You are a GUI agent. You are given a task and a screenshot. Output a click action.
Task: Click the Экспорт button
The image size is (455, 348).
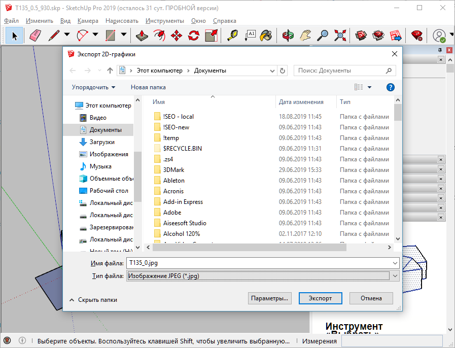tap(320, 298)
